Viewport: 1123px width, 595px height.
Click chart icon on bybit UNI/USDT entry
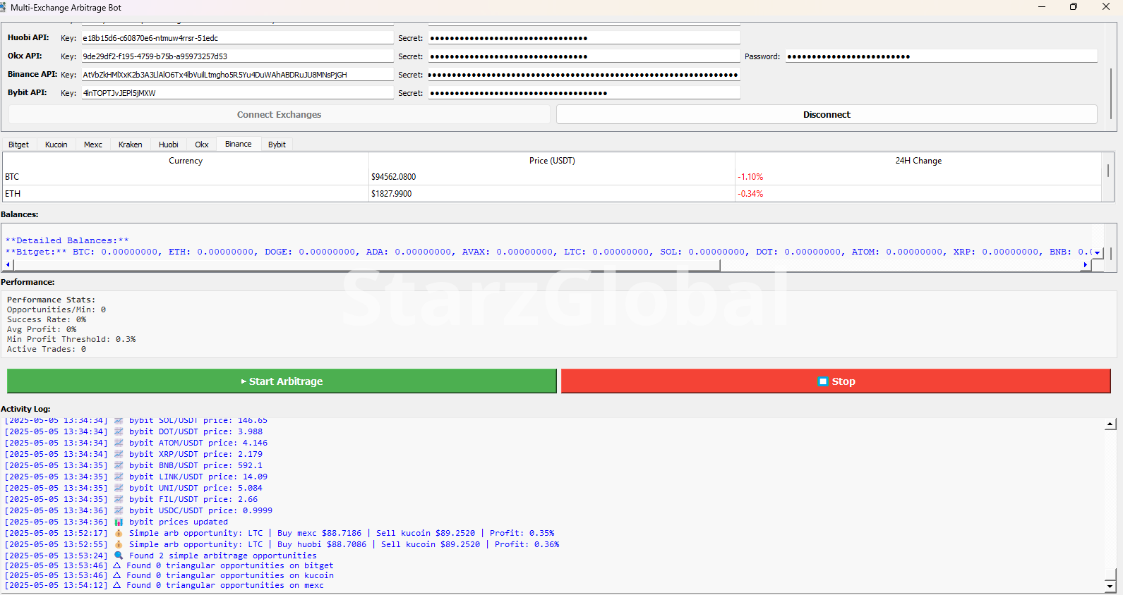pos(119,488)
